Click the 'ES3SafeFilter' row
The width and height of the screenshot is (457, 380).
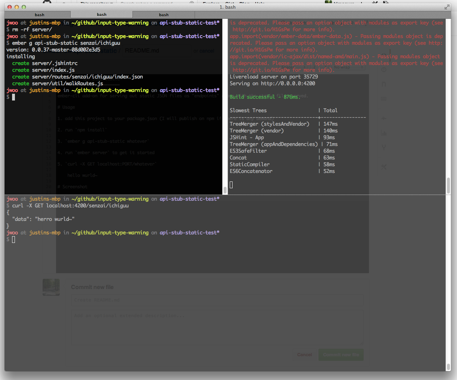pos(282,151)
